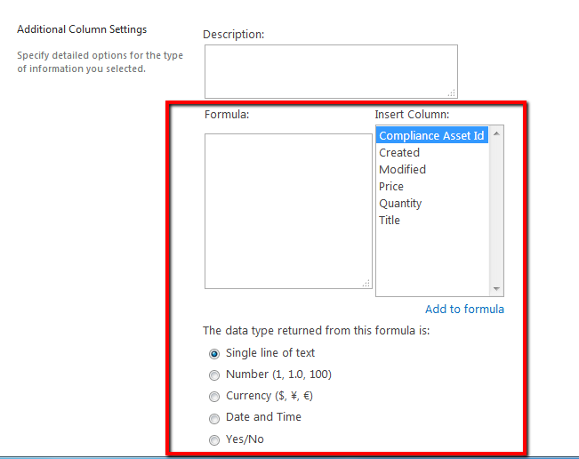Select the Yes/No data type radio

[214, 440]
